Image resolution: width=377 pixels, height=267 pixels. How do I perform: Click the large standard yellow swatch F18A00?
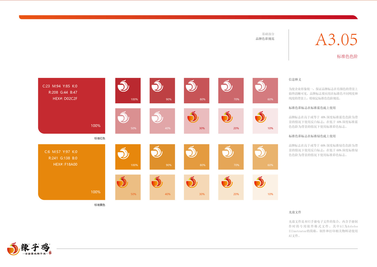71,172
